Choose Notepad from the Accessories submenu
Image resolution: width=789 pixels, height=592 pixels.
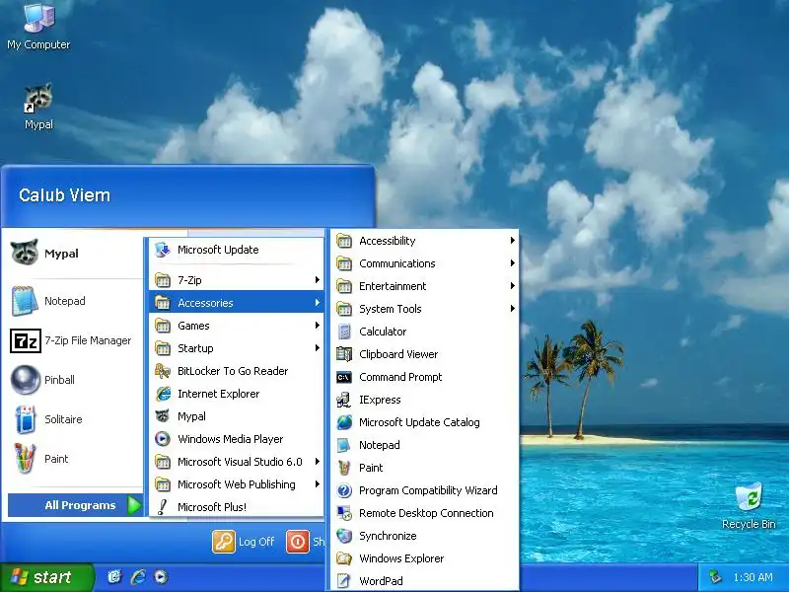[425, 445]
